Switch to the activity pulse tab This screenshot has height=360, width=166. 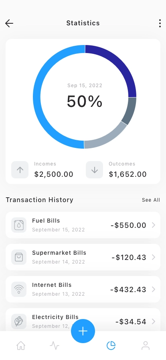55,345
